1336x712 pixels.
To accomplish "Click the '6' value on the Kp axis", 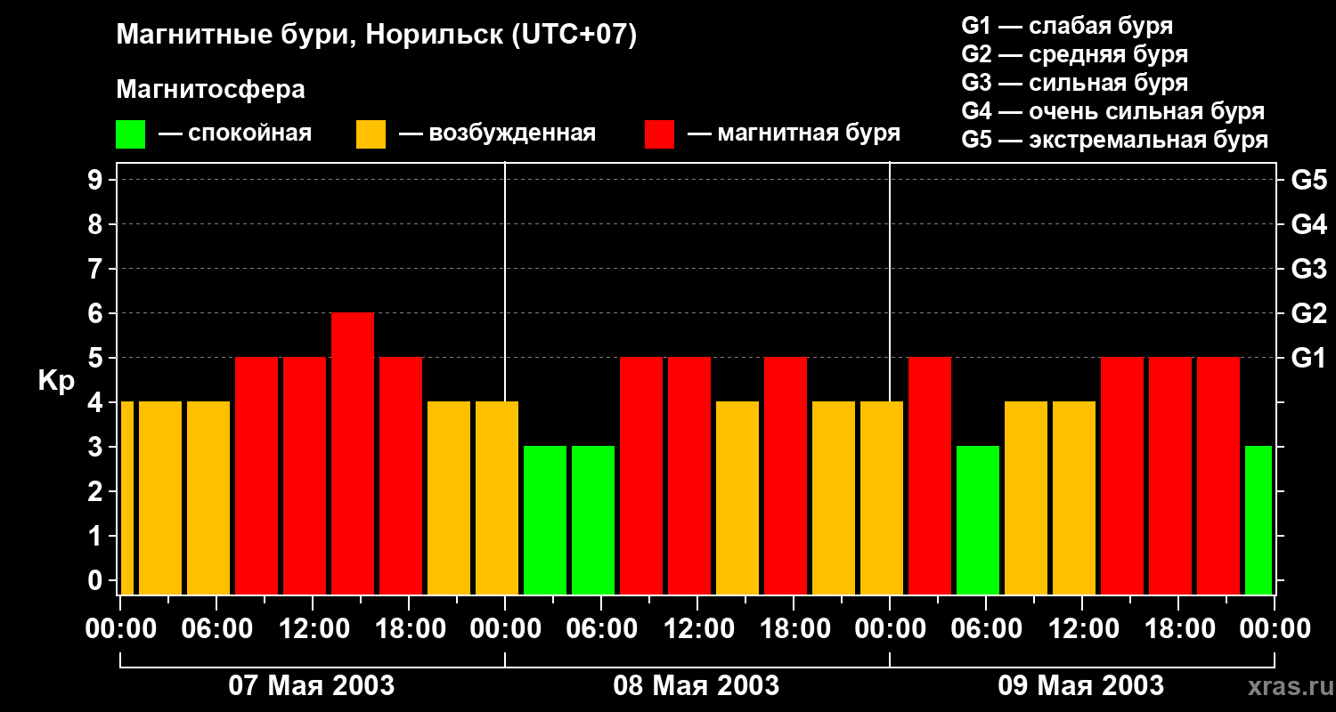I will (x=97, y=314).
